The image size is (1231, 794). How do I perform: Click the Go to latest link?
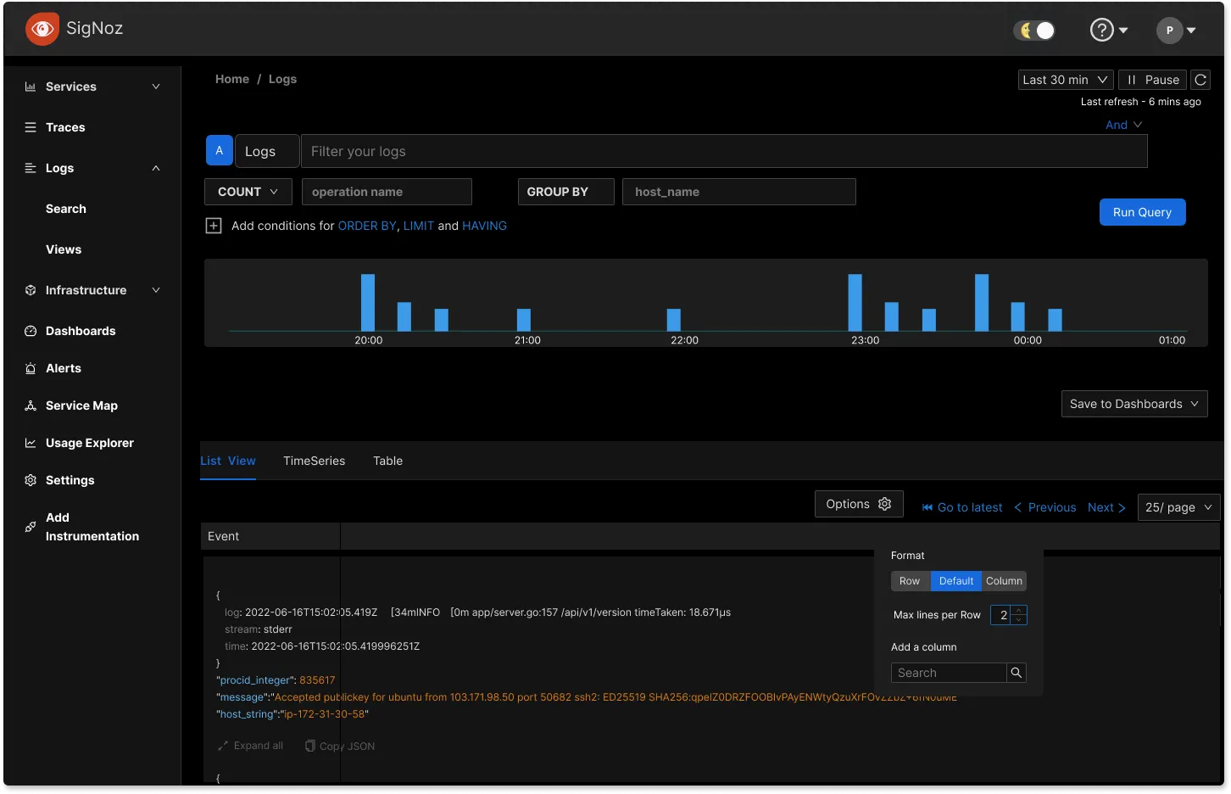962,507
